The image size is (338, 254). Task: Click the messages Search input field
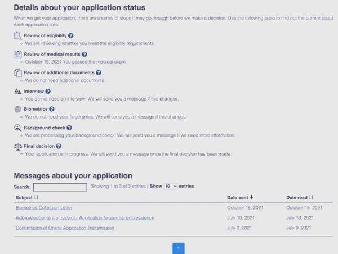point(60,187)
